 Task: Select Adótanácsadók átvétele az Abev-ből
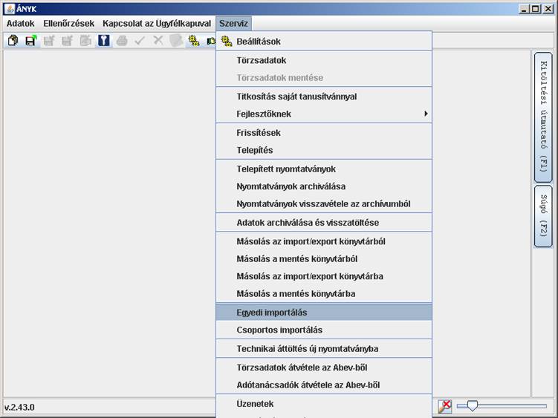(x=324, y=385)
